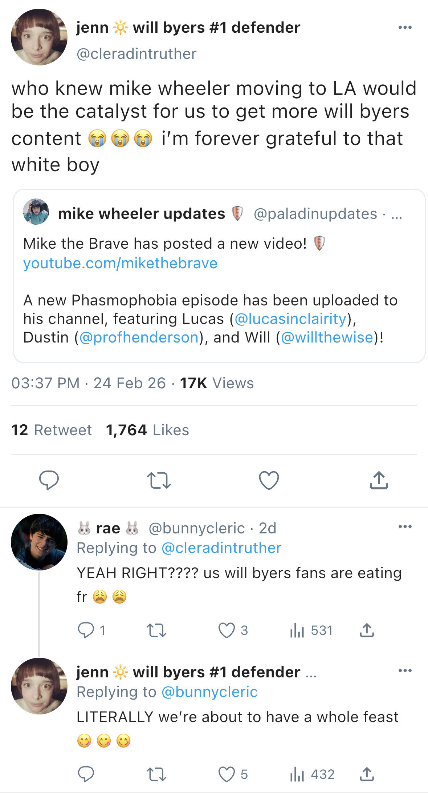Image resolution: width=428 pixels, height=793 pixels.
Task: Share the main tweet via the upload icon
Action: click(x=379, y=480)
